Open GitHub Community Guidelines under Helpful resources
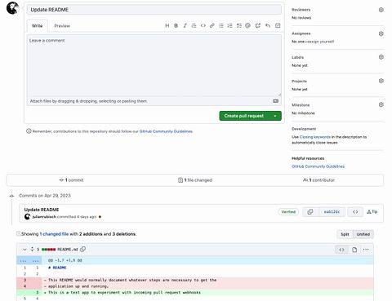The image size is (392, 301). pyautogui.click(x=318, y=166)
